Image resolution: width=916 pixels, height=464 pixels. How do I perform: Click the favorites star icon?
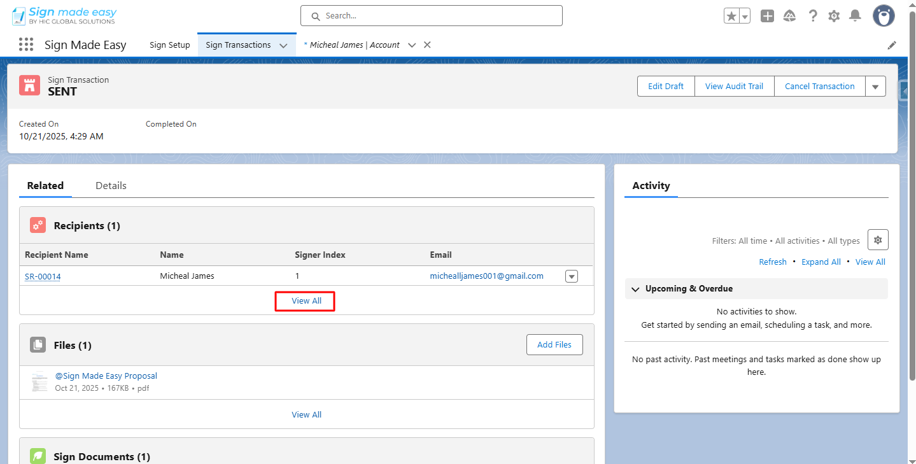coord(731,16)
